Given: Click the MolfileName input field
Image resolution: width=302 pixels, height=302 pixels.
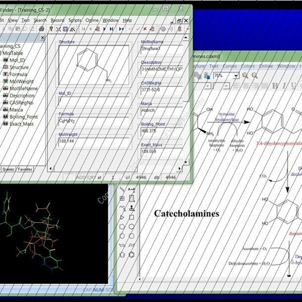Looking at the screenshot, I should pyautogui.click(x=162, y=49).
